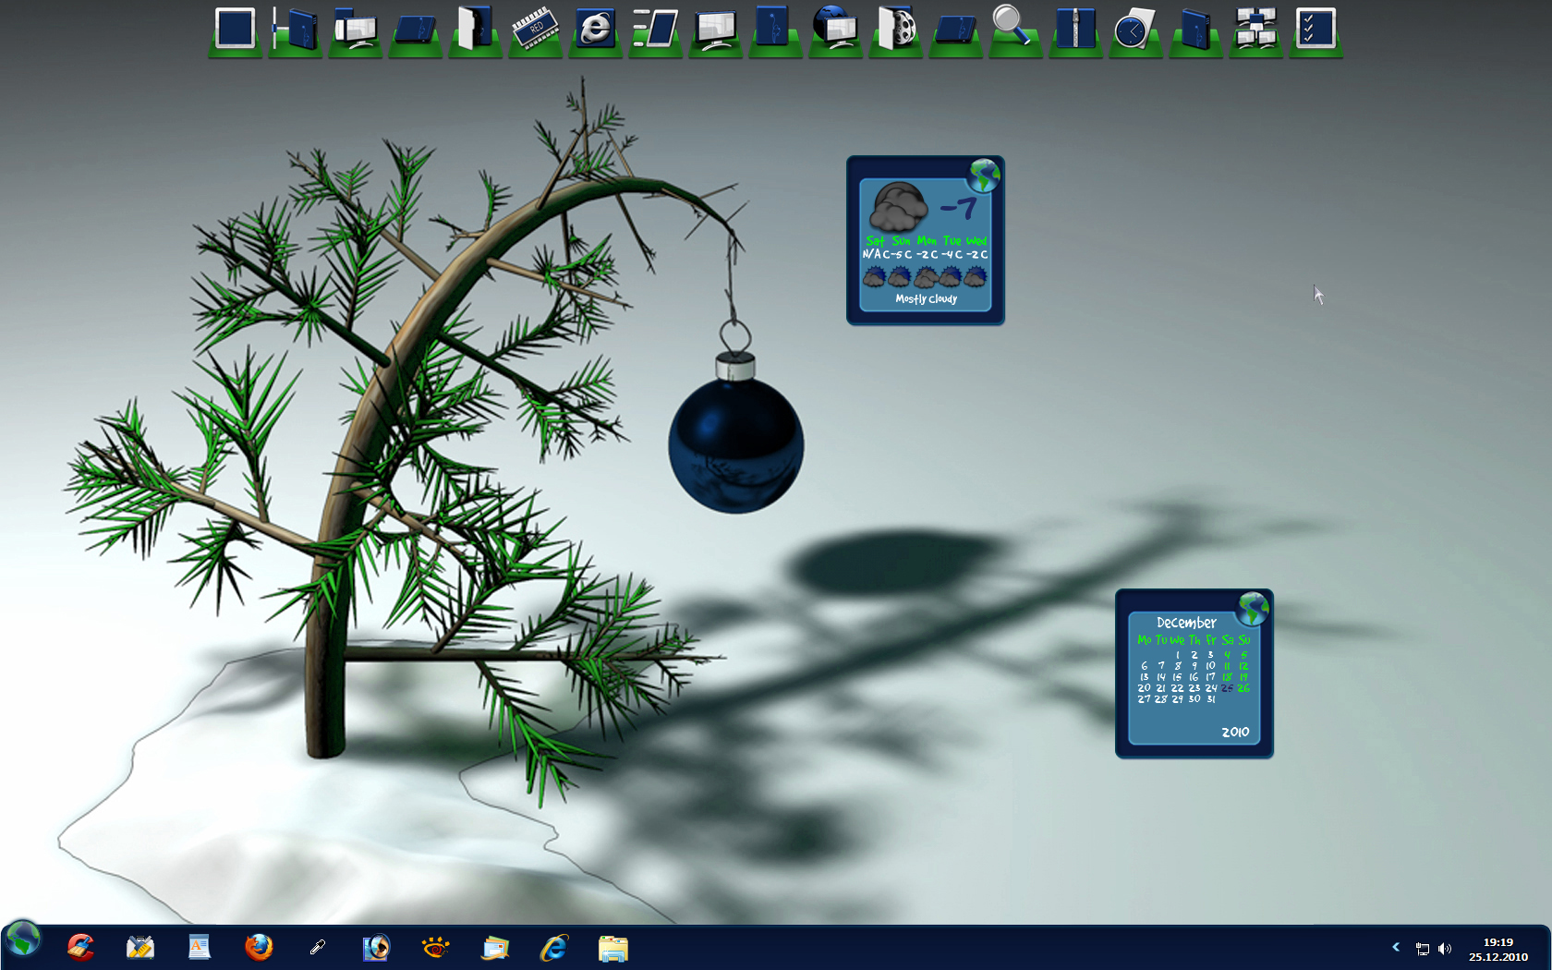Select Sun in the weather forecast
Screen dimensions: 1552x970
point(901,241)
